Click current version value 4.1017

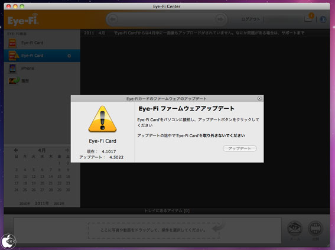click(x=109, y=151)
